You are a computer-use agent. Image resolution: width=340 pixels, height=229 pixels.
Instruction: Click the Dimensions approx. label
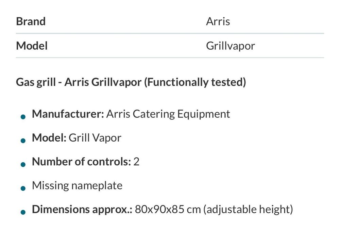pyautogui.click(x=82, y=210)
